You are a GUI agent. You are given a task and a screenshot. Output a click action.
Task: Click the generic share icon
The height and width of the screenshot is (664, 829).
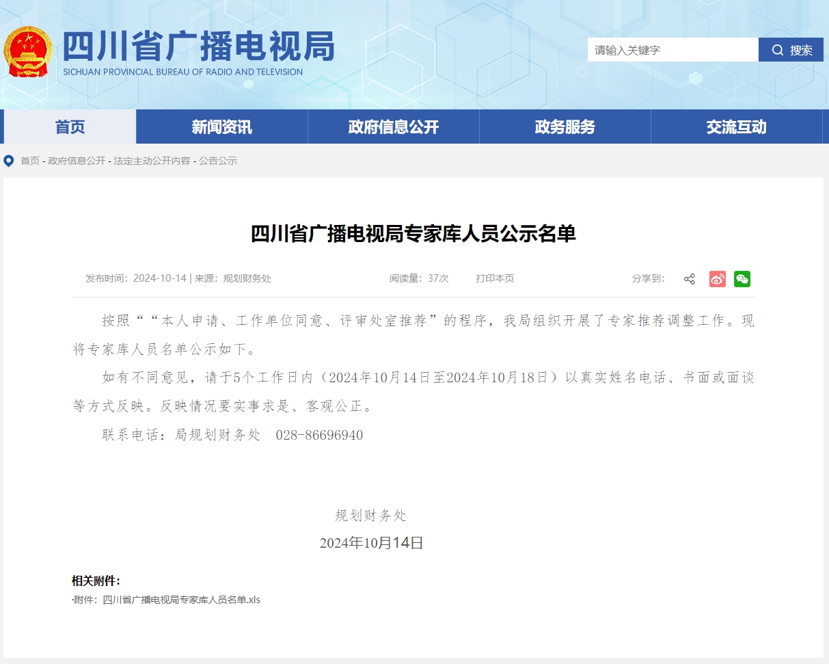point(690,279)
